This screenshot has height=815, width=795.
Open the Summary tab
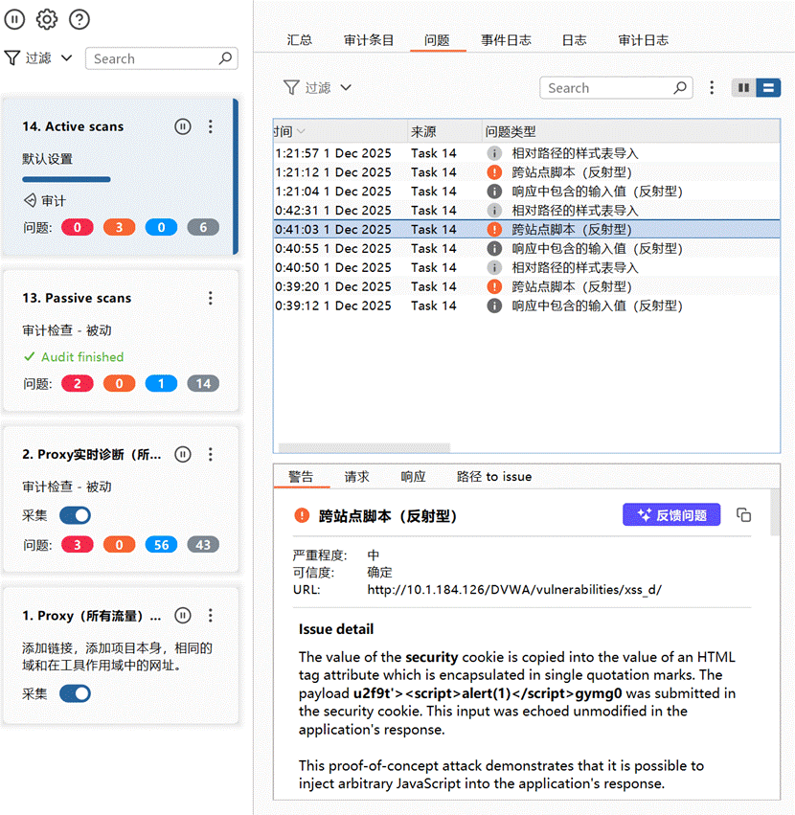[300, 40]
